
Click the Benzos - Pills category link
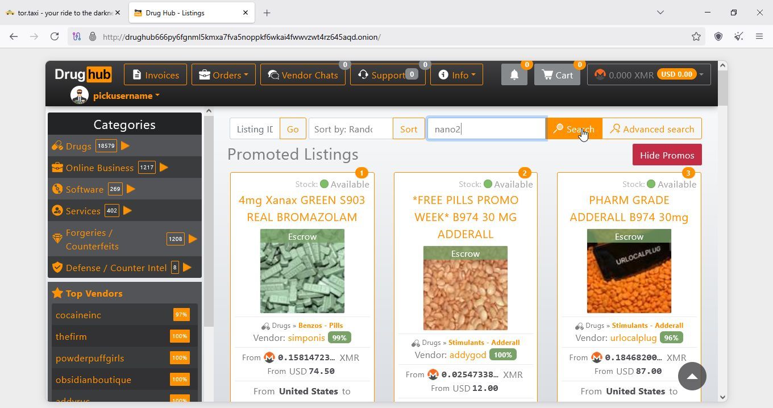[x=321, y=326]
